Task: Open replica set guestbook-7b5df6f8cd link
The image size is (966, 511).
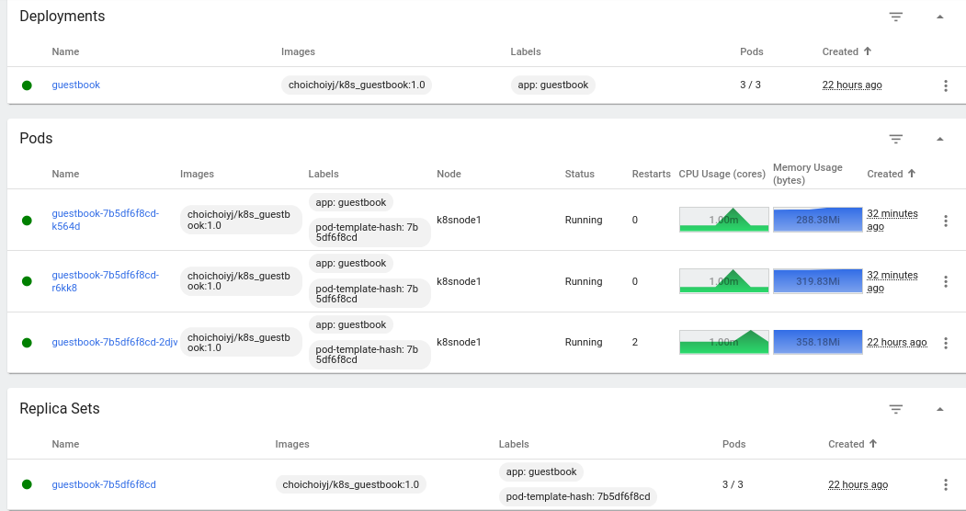Action: click(x=104, y=484)
